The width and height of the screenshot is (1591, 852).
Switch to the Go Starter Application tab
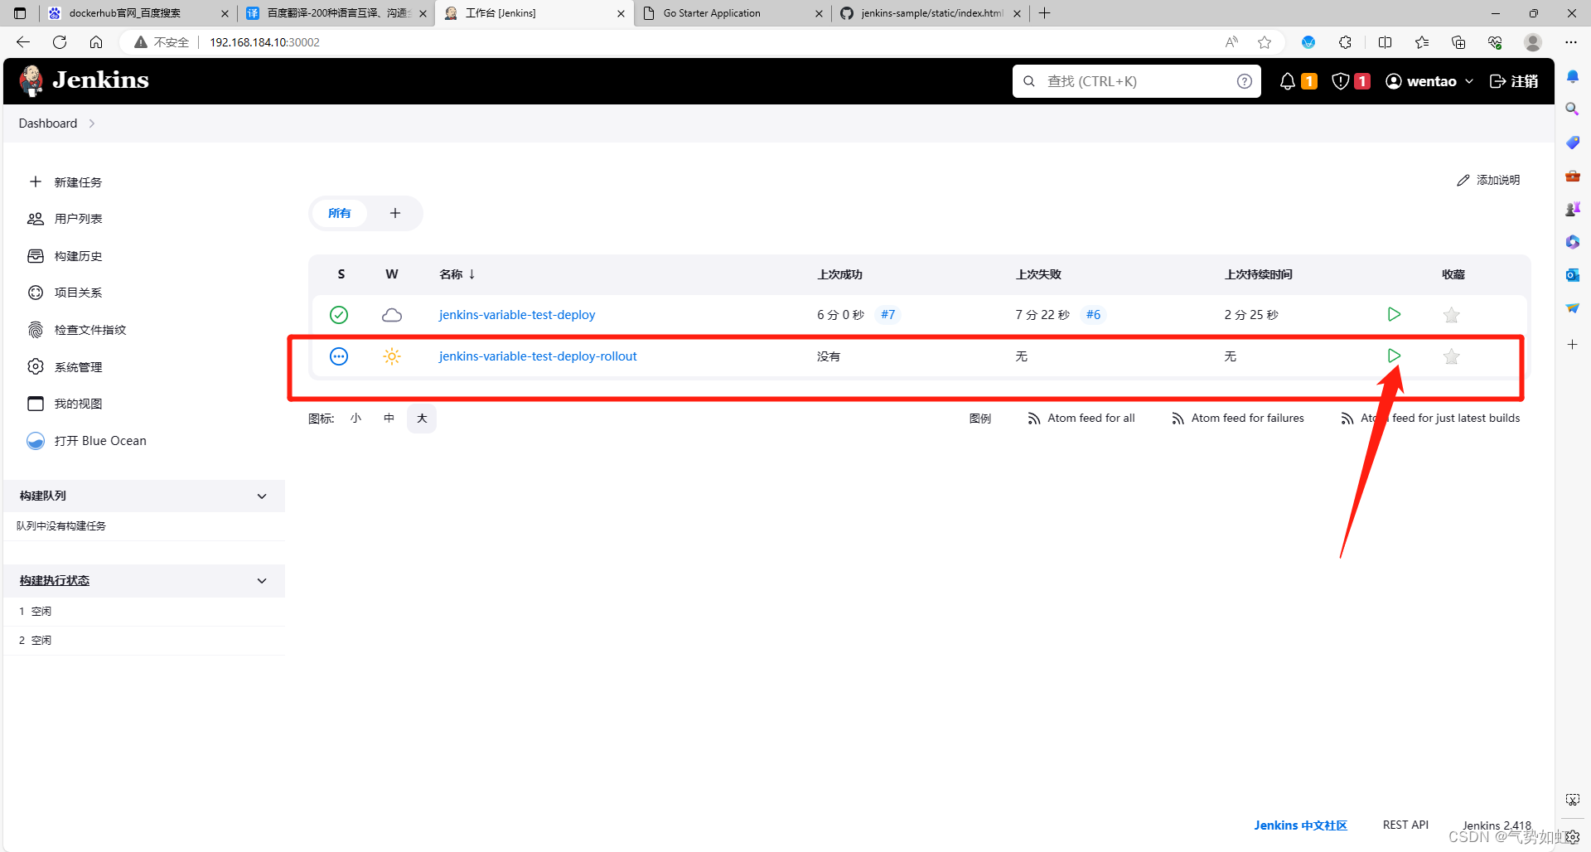coord(733,13)
